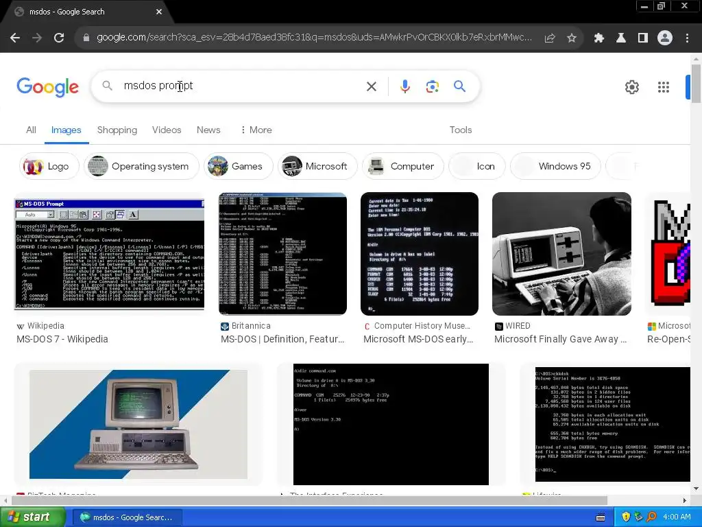The height and width of the screenshot is (527, 702).
Task: Open the chkdsk output screenshot image
Action: coord(612,424)
